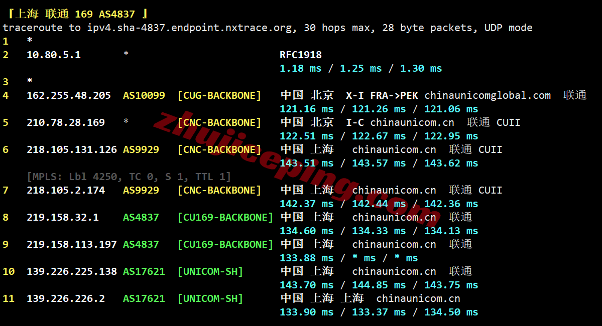This screenshot has width=602, height=326.
Task: Click AS9929 in hop 6
Action: (141, 150)
